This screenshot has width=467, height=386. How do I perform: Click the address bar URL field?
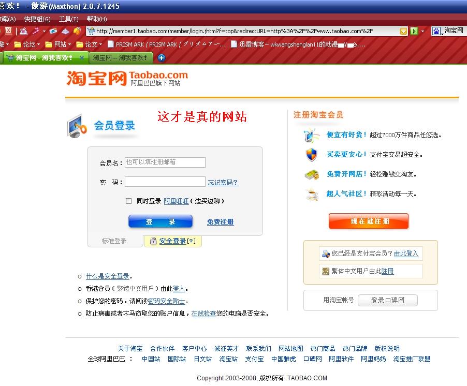click(247, 31)
